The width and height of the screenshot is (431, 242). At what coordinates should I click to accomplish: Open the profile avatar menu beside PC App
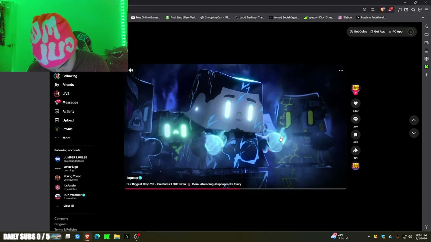(410, 32)
